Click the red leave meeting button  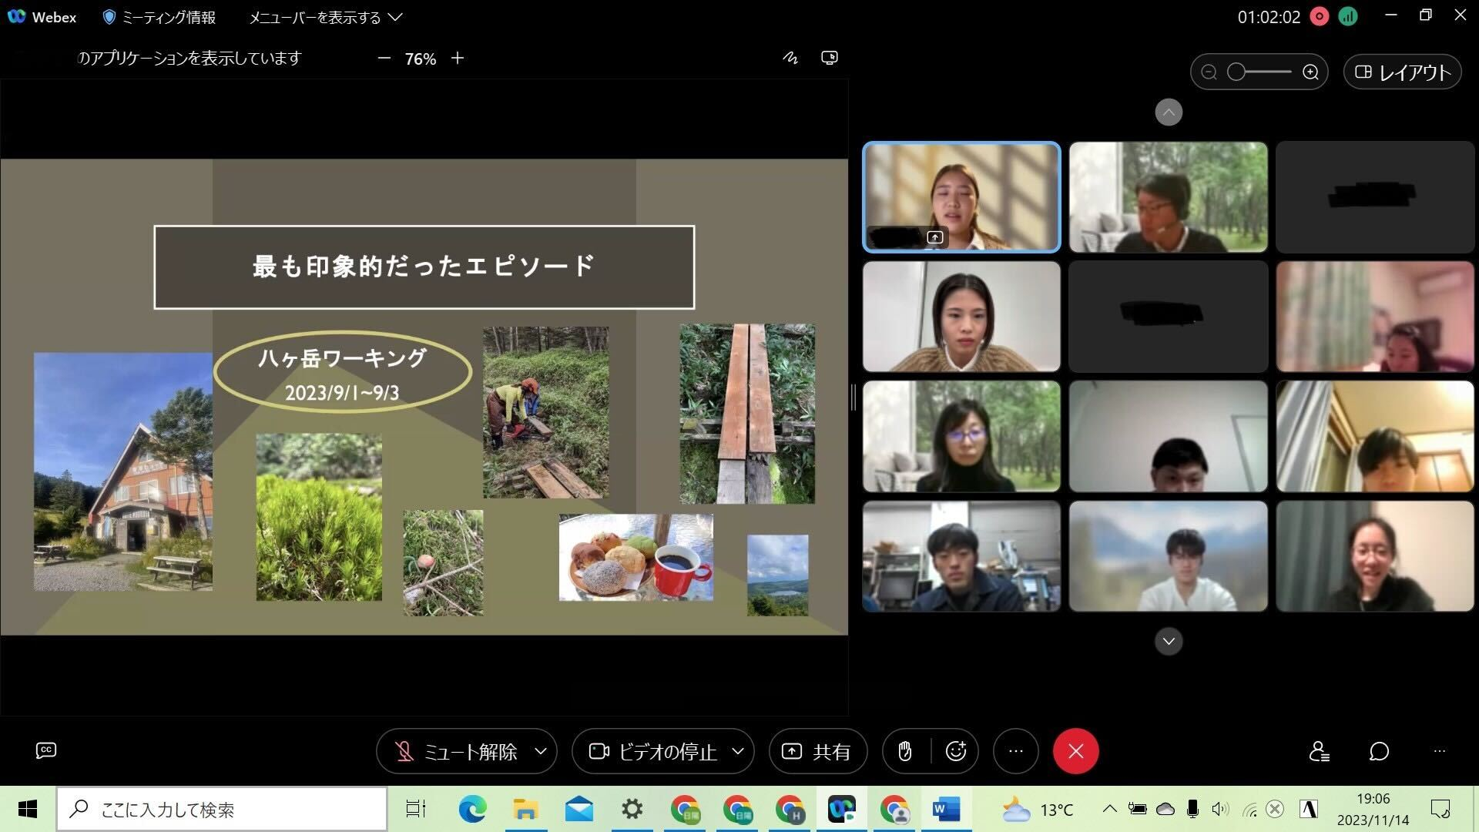[1075, 751]
